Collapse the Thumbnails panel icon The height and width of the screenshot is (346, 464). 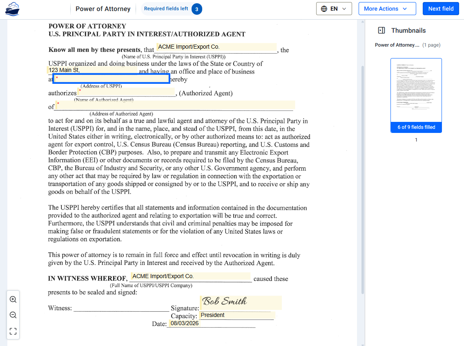[x=381, y=30]
